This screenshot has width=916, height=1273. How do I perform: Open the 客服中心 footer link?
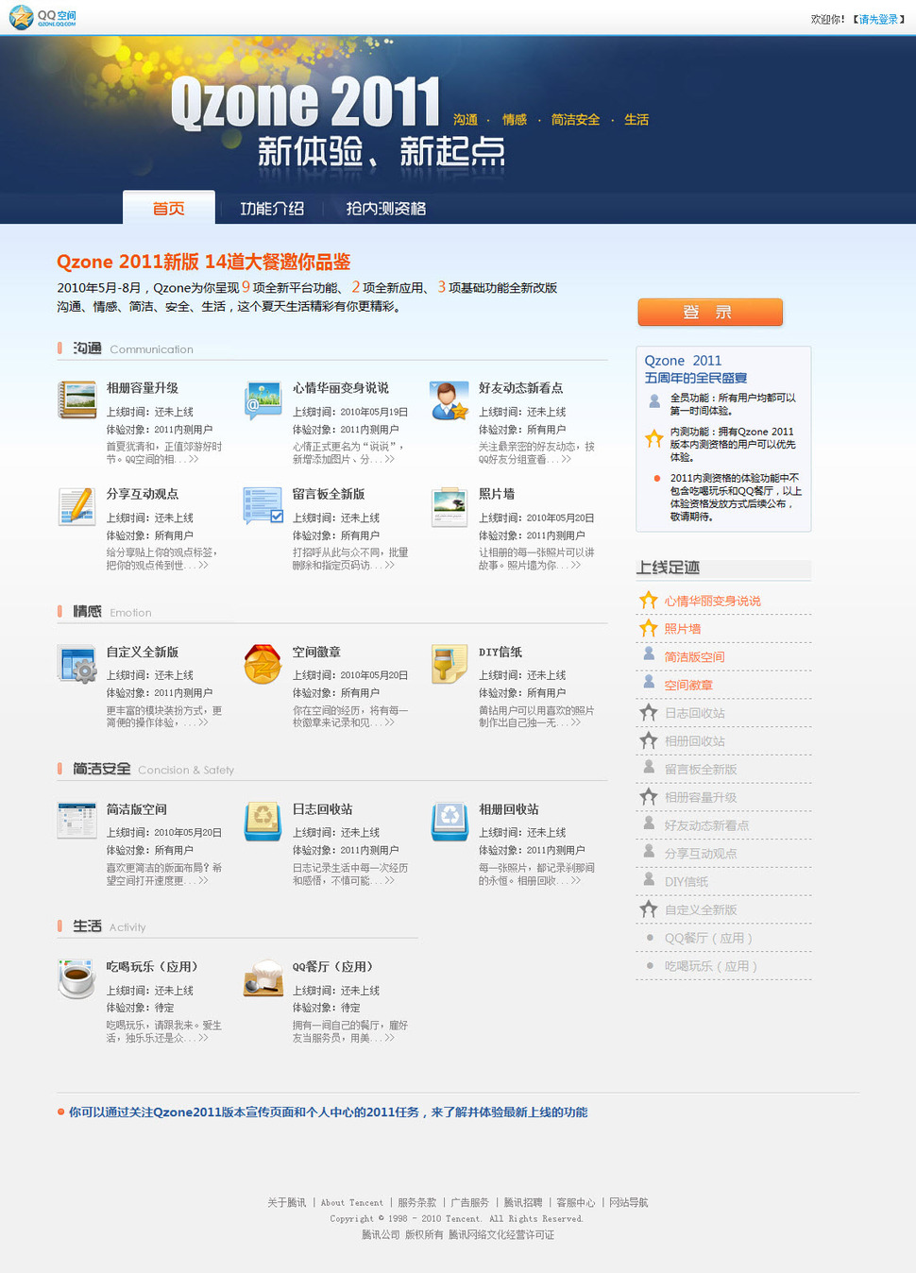coord(576,1202)
